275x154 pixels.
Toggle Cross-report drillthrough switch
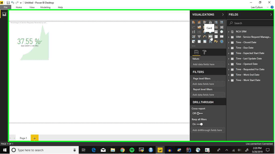pyautogui.click(x=199, y=113)
